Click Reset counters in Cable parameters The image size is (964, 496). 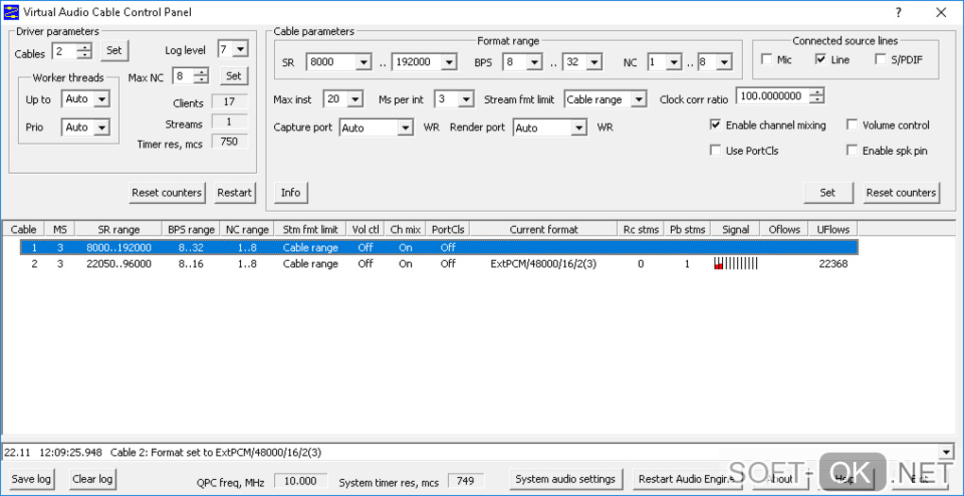[x=902, y=193]
